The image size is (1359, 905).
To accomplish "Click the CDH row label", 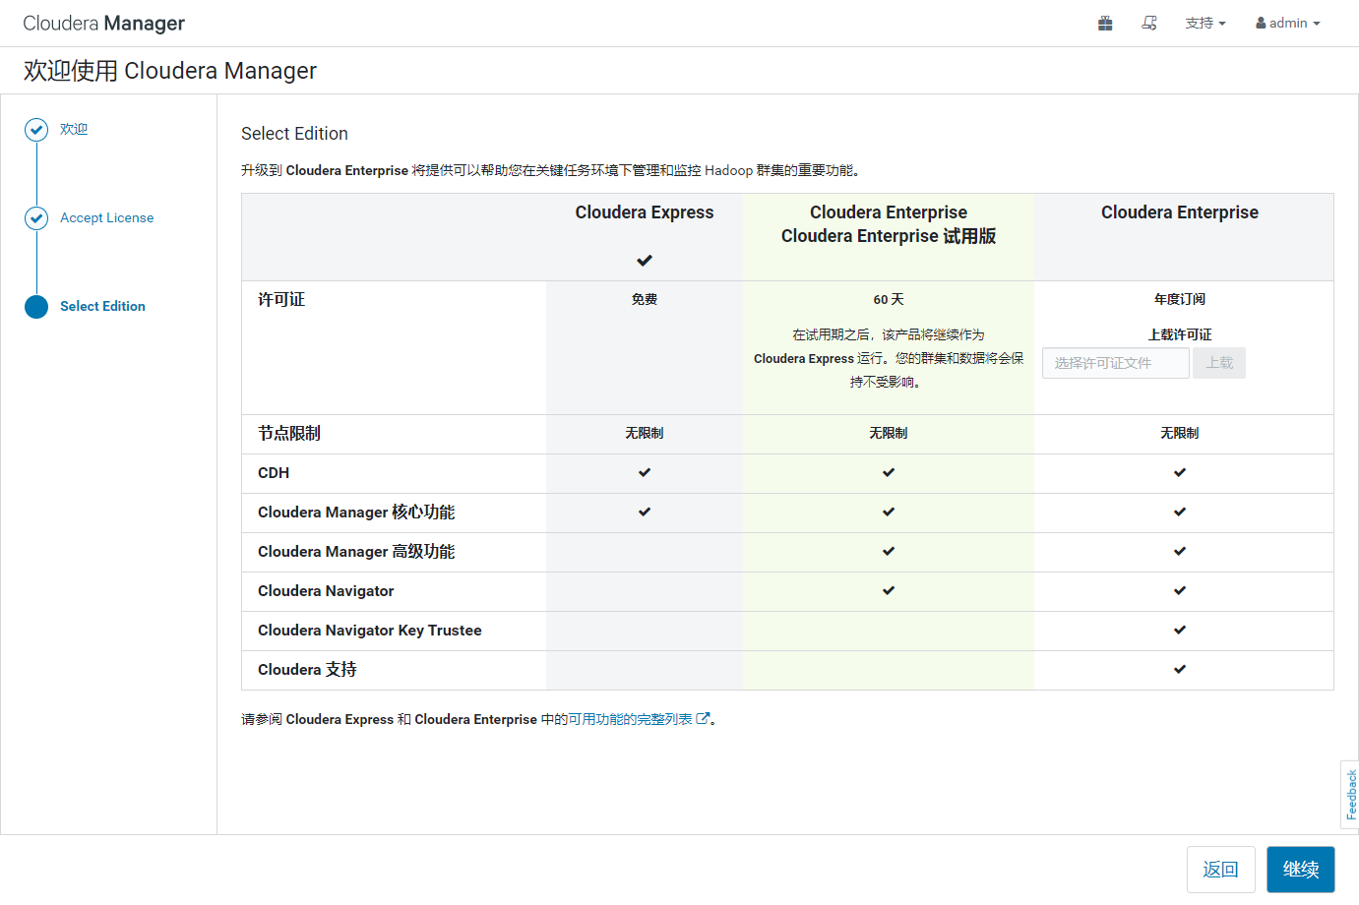I will 274,473.
